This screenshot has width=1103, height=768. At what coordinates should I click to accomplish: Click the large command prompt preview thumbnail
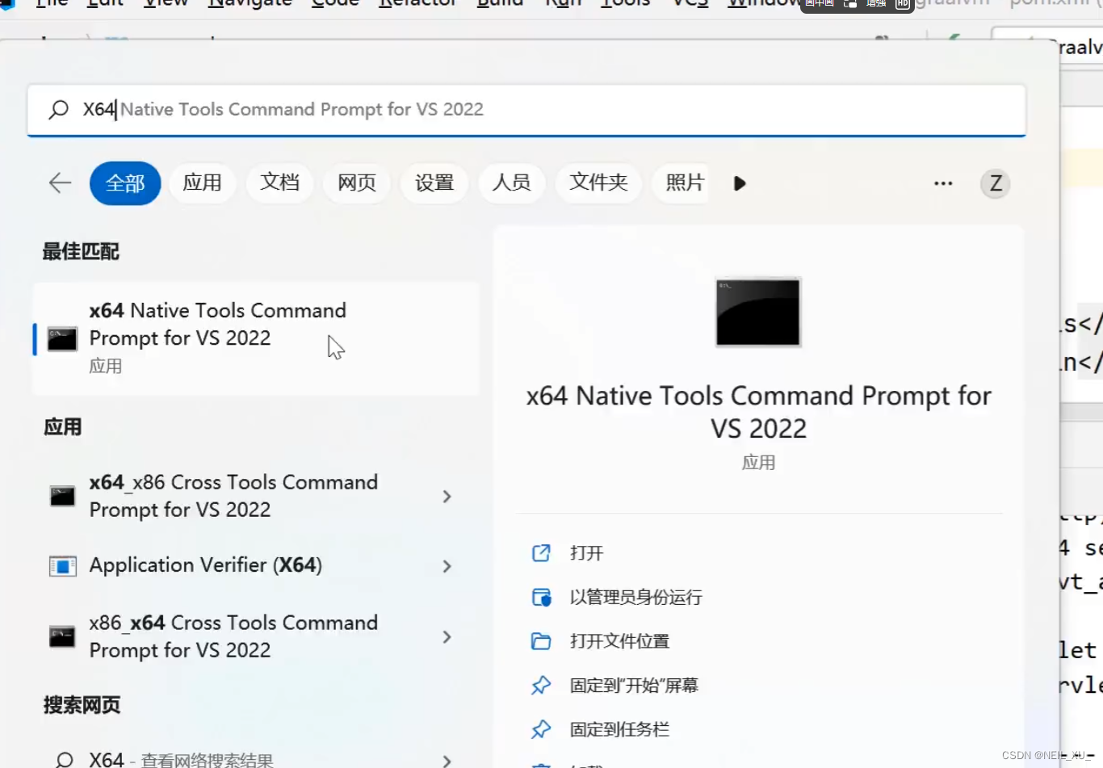coord(758,313)
